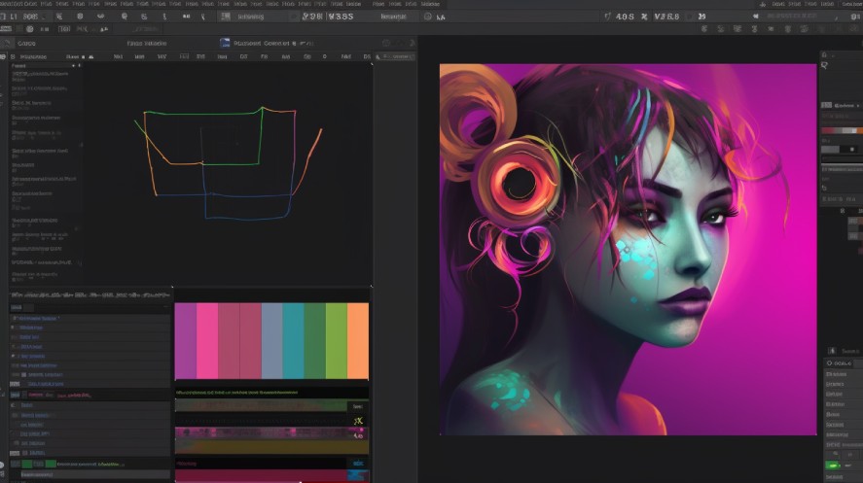The height and width of the screenshot is (483, 863).
Task: Click the yellow X icon below the palette
Action: (x=358, y=421)
